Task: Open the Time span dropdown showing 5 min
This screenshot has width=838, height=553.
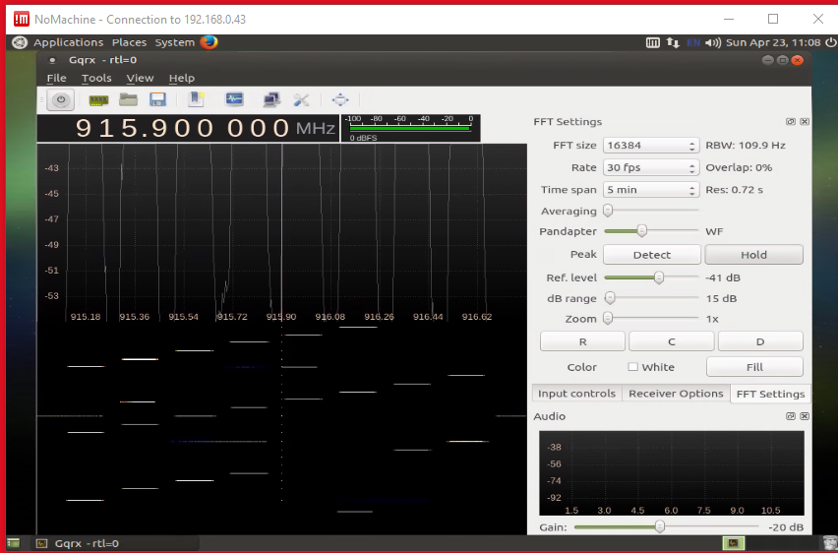Action: point(651,189)
